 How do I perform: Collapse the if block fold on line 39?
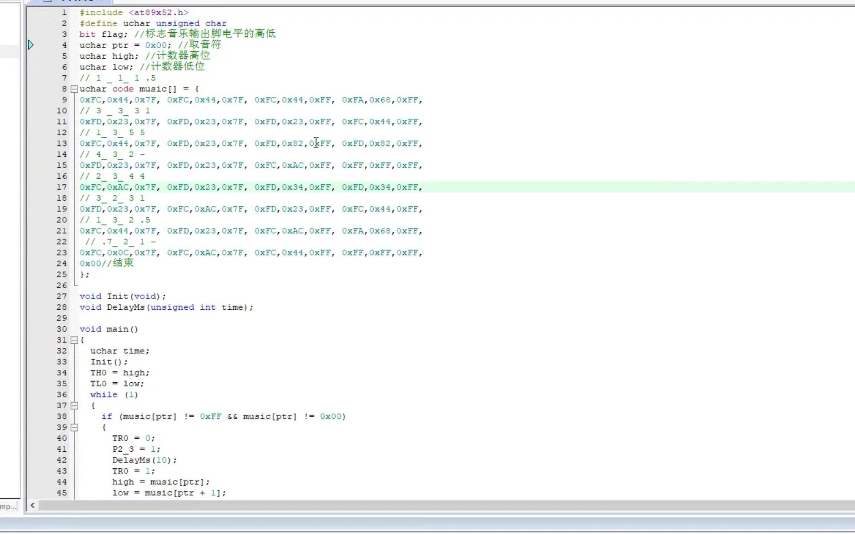coord(74,428)
